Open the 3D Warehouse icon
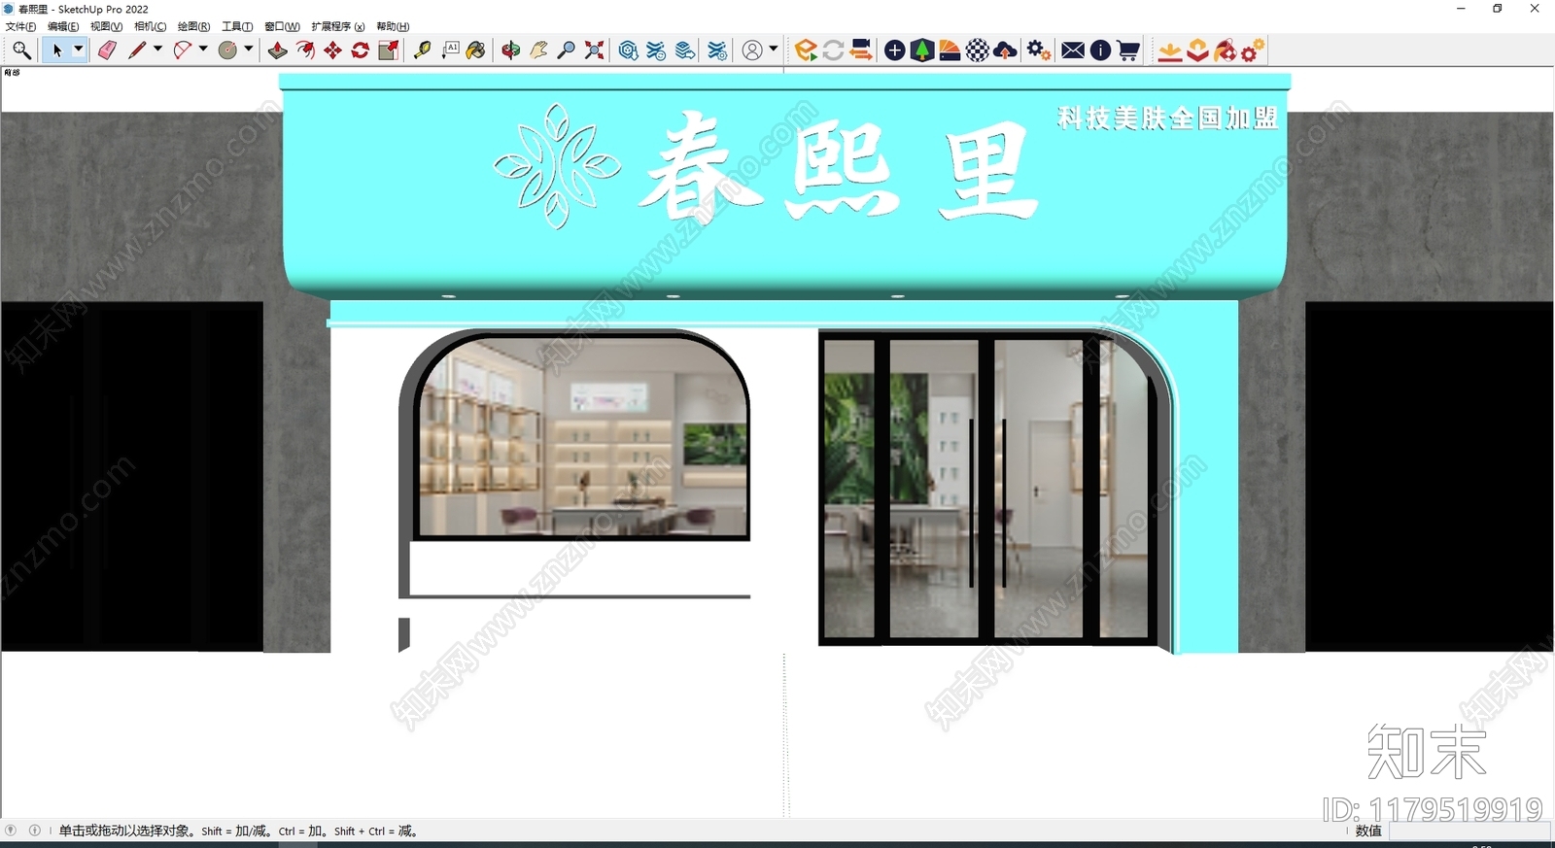The image size is (1555, 848). click(x=629, y=51)
